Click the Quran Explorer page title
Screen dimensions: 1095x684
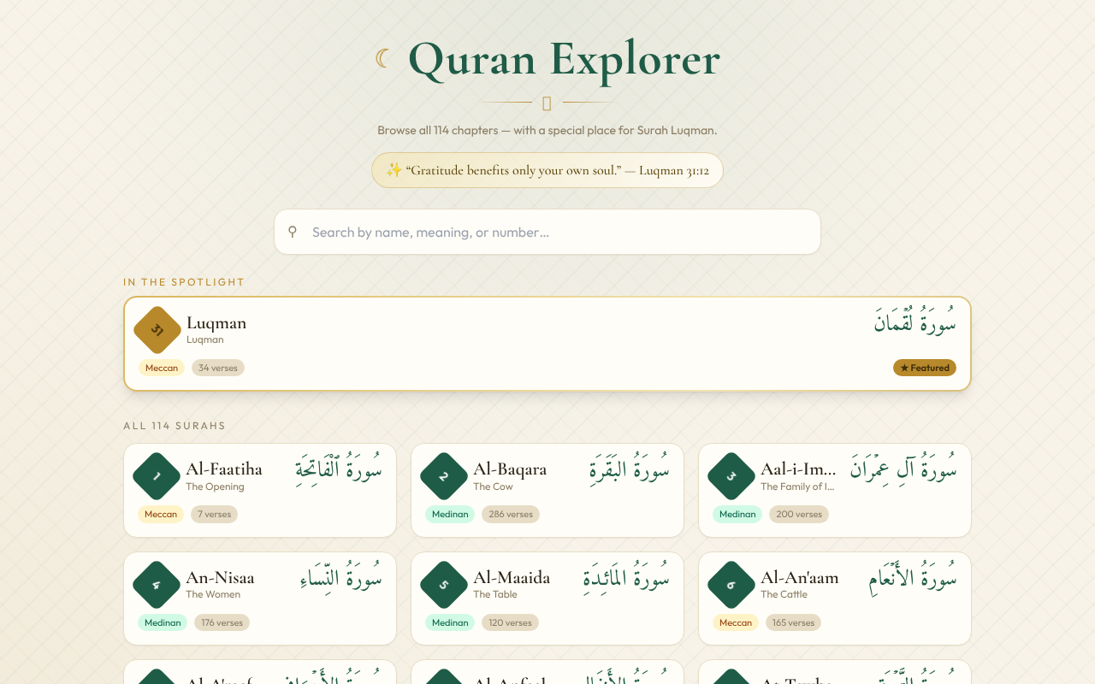click(x=564, y=58)
